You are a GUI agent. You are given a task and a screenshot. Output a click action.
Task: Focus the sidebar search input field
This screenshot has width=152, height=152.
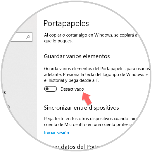point(21,37)
